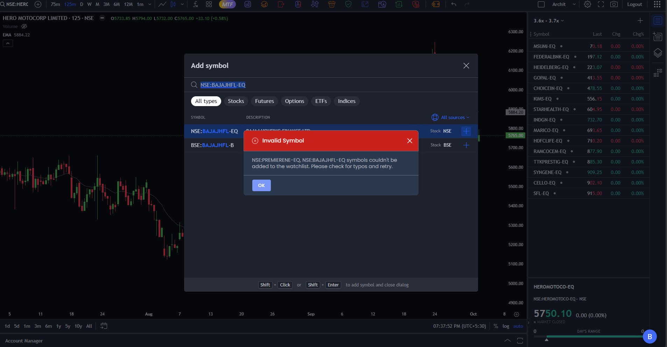
Task: Expand the All sources dropdown
Action: [451, 118]
